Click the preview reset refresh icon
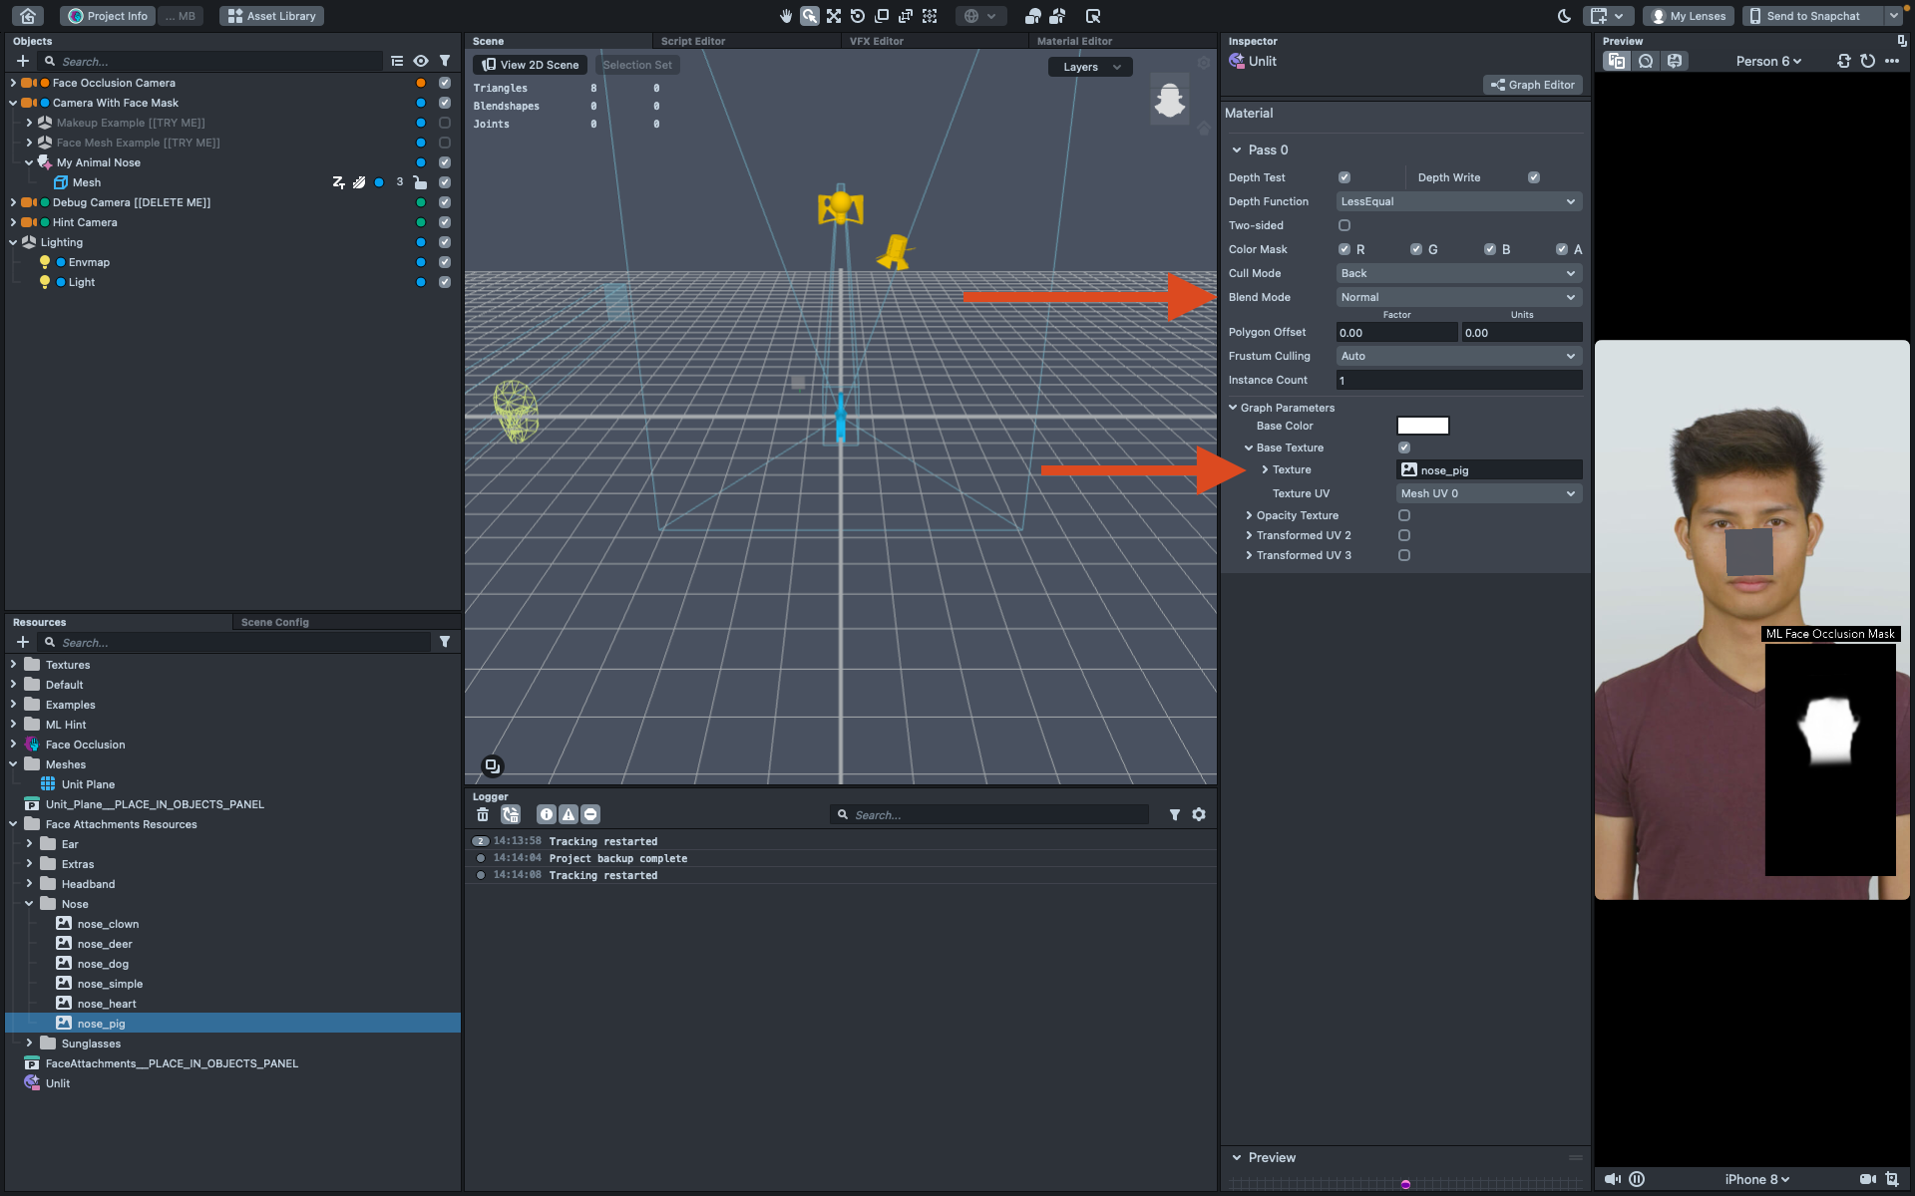The width and height of the screenshot is (1915, 1196). click(x=1867, y=61)
